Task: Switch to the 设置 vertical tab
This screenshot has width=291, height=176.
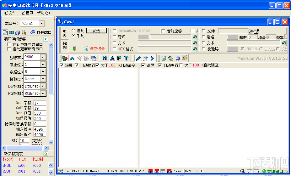Action: point(65,46)
